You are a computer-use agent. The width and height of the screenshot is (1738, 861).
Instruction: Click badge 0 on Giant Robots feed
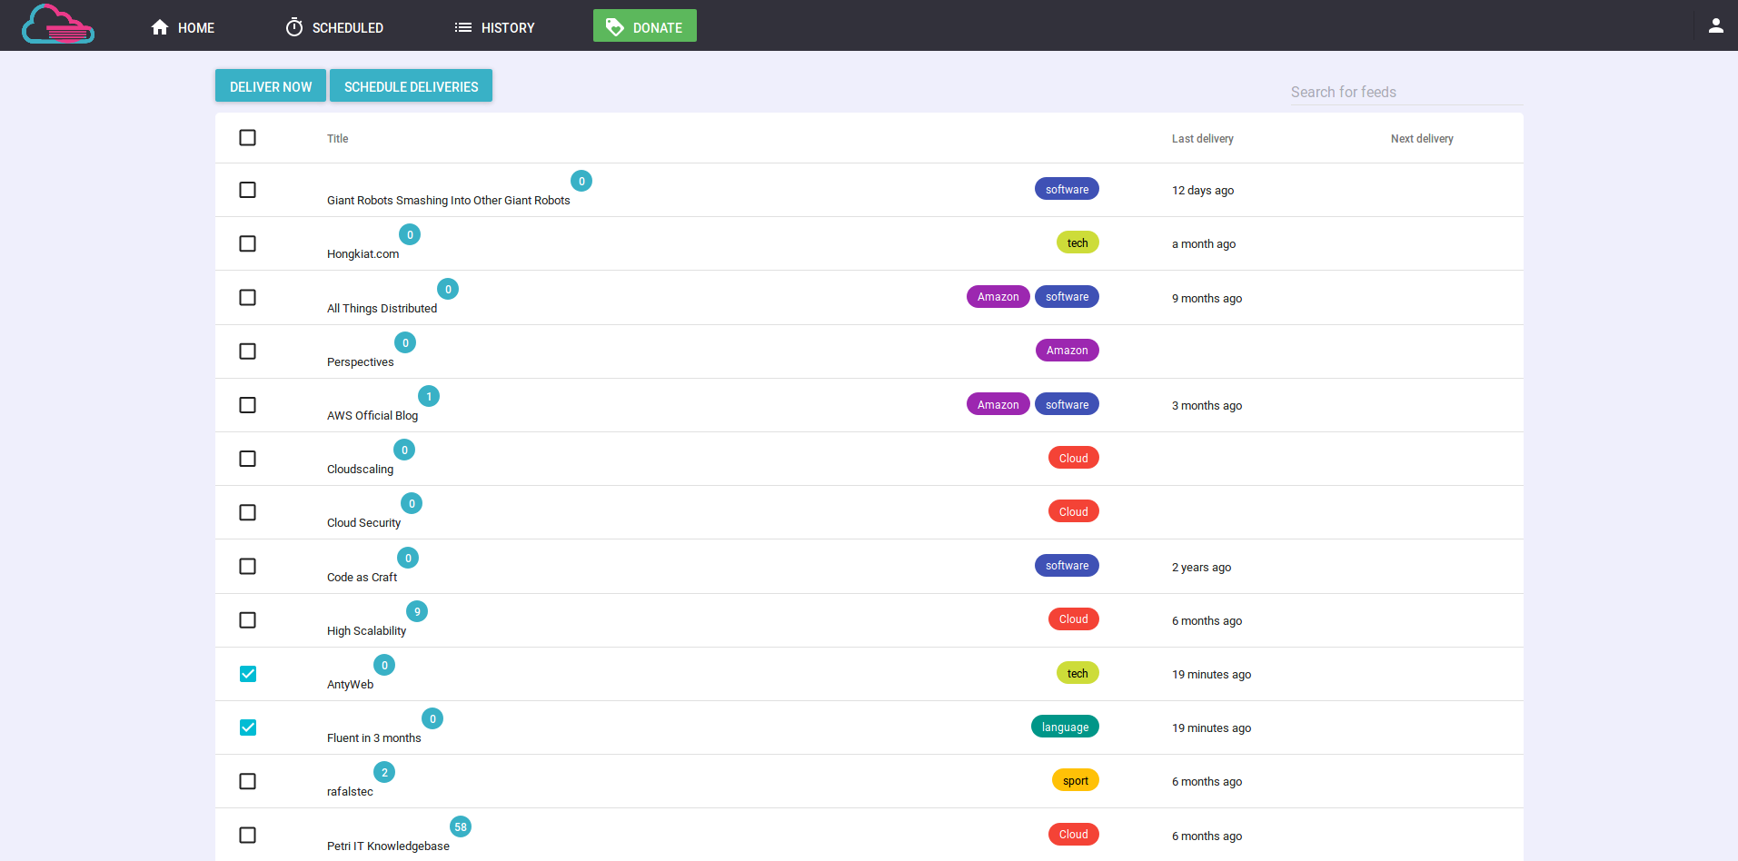581,181
